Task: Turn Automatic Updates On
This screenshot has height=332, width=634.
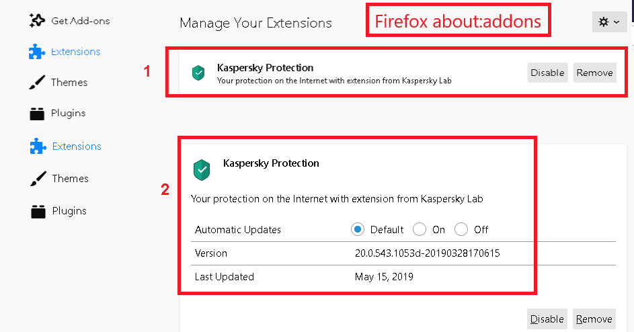Action: [420, 230]
